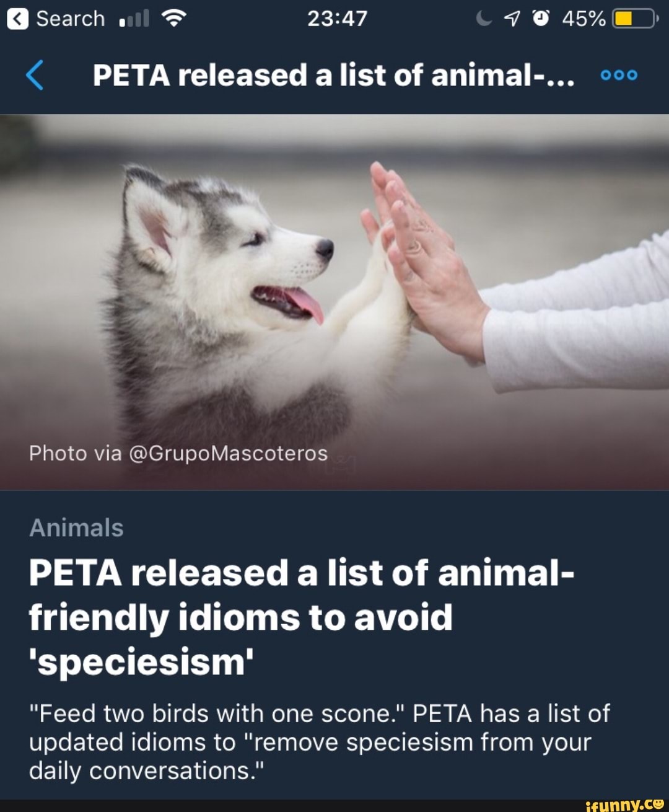669x812 pixels.
Task: Tap the location services arrow icon
Action: (512, 18)
